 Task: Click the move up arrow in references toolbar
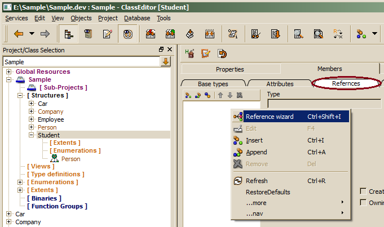[220, 95]
